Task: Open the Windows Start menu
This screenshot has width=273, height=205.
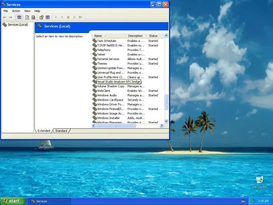Action: click(13, 201)
